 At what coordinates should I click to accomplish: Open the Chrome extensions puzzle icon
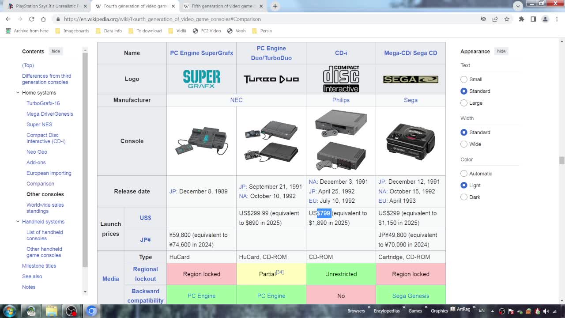(521, 19)
